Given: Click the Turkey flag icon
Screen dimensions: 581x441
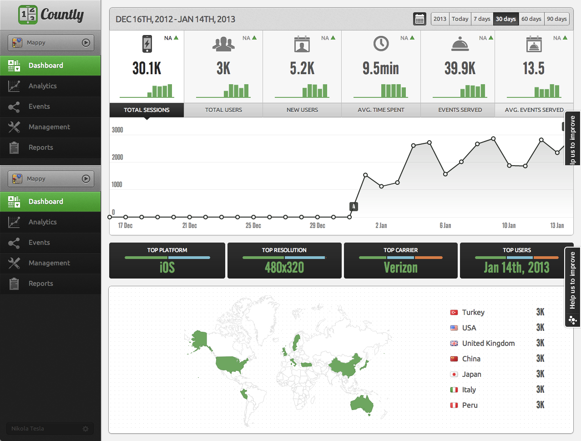Looking at the screenshot, I should pyautogui.click(x=454, y=313).
